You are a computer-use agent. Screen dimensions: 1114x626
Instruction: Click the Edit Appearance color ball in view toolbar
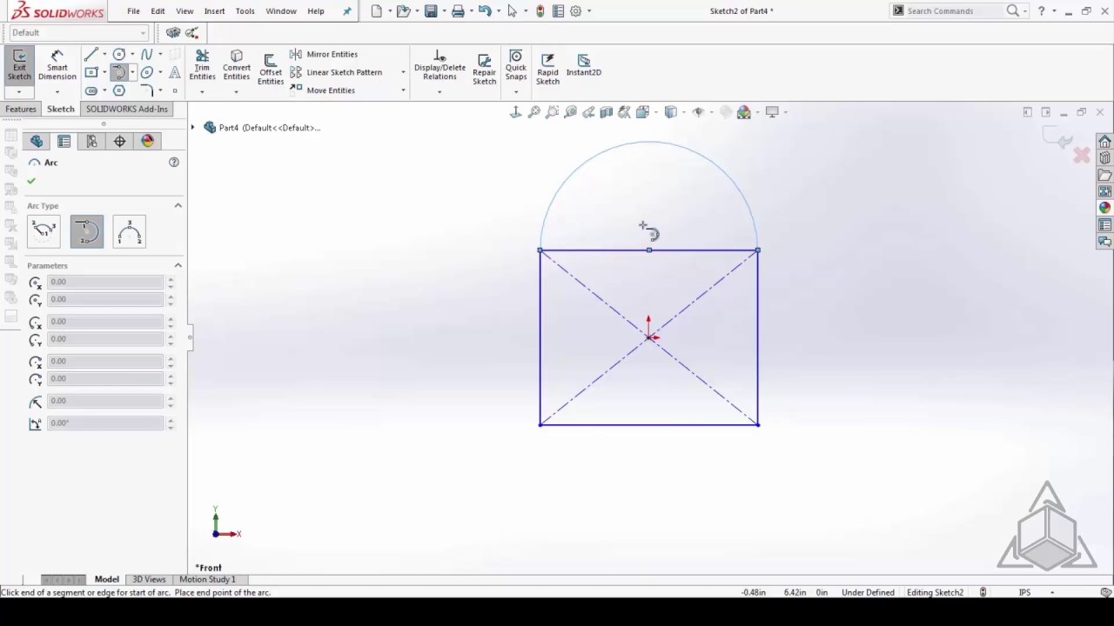pos(743,112)
